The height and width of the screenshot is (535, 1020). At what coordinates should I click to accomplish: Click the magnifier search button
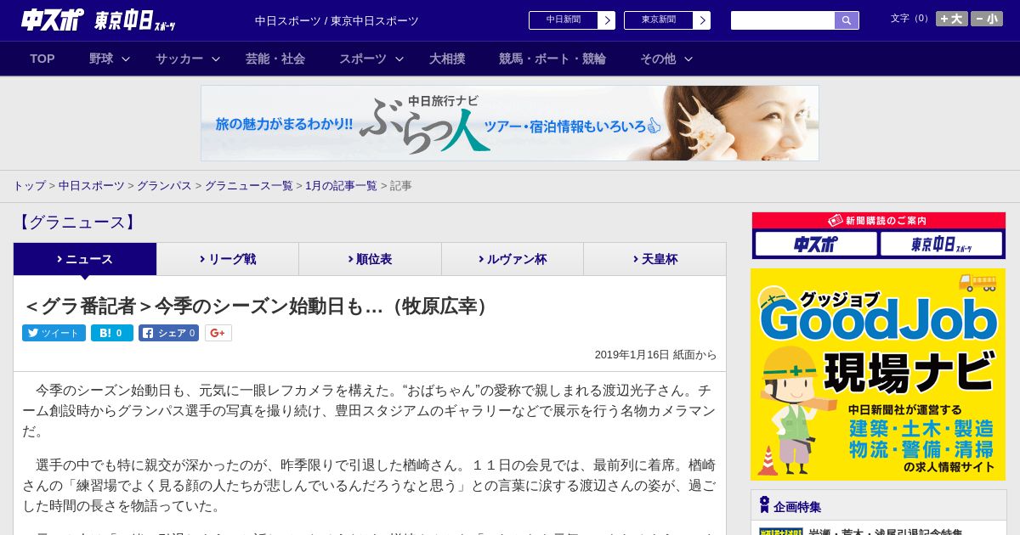[x=847, y=20]
